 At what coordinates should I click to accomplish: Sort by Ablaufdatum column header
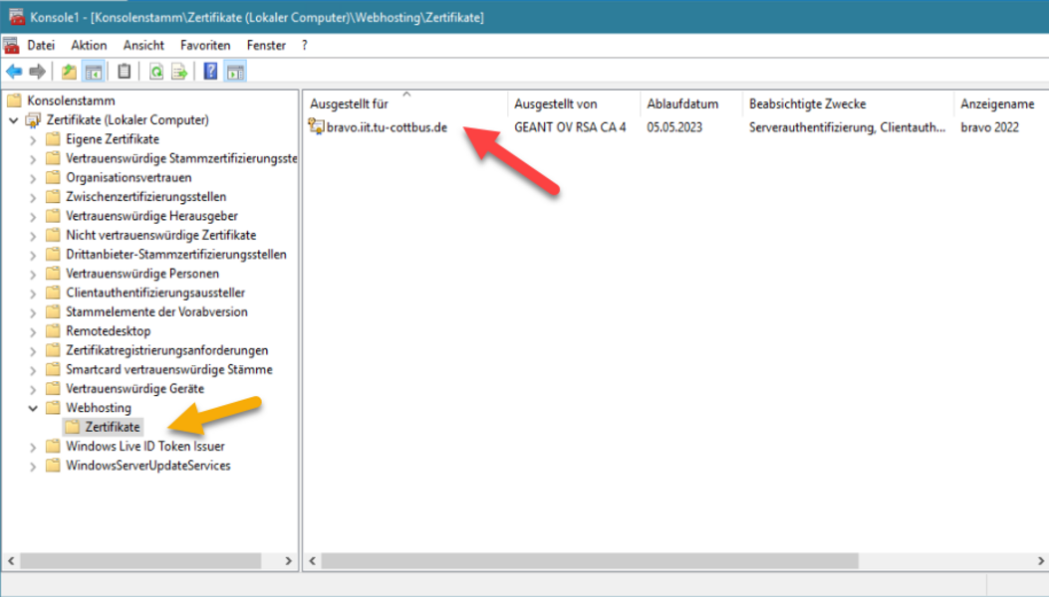click(681, 103)
